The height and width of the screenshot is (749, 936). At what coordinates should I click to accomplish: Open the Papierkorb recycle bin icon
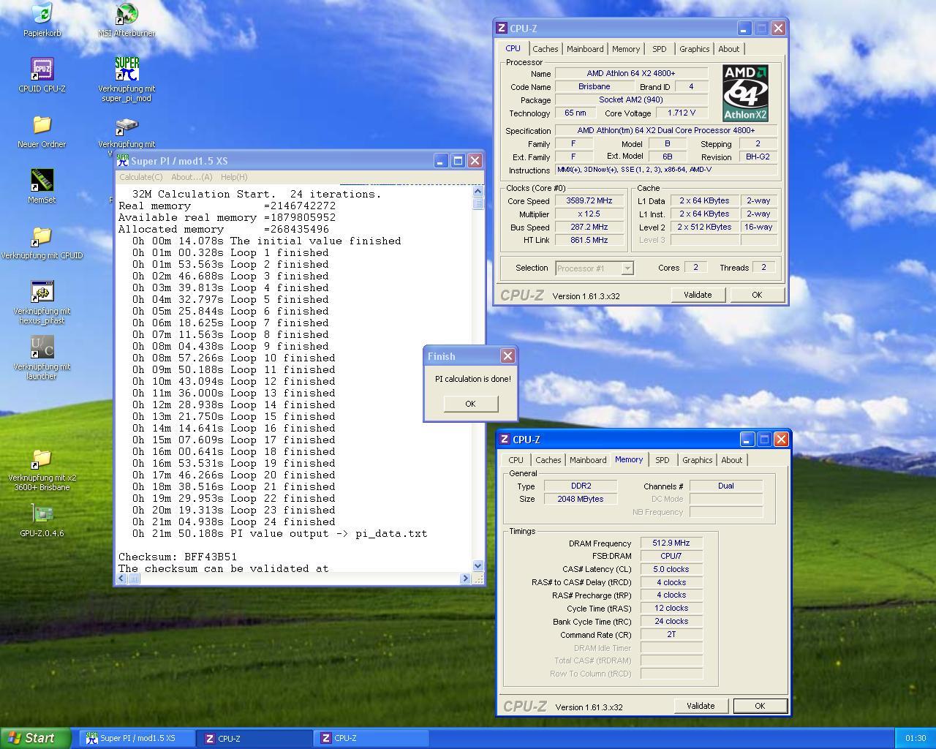(x=42, y=14)
